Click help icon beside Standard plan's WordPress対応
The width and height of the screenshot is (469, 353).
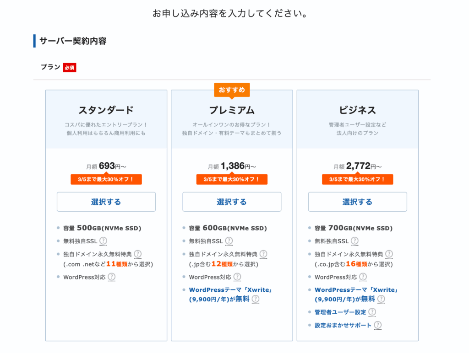(x=111, y=277)
